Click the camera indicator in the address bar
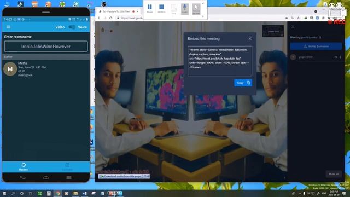 click(x=287, y=18)
